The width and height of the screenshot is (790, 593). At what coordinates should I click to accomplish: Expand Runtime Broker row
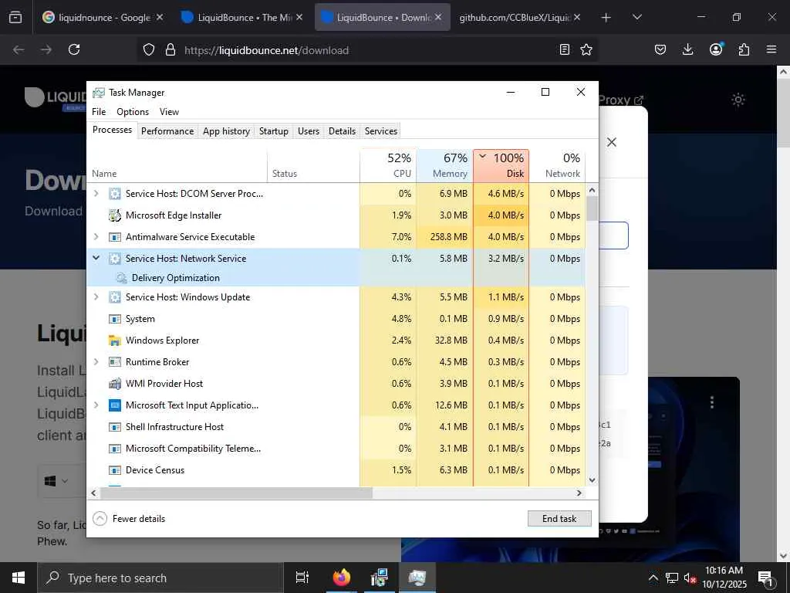(x=96, y=362)
